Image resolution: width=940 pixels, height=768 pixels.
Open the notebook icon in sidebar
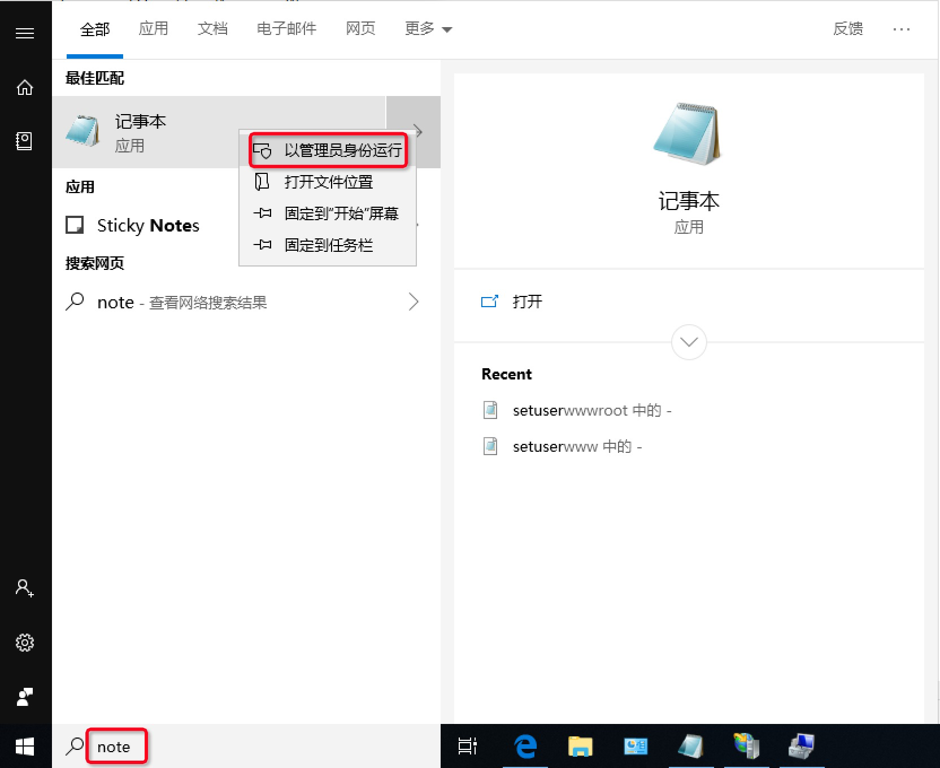point(24,141)
